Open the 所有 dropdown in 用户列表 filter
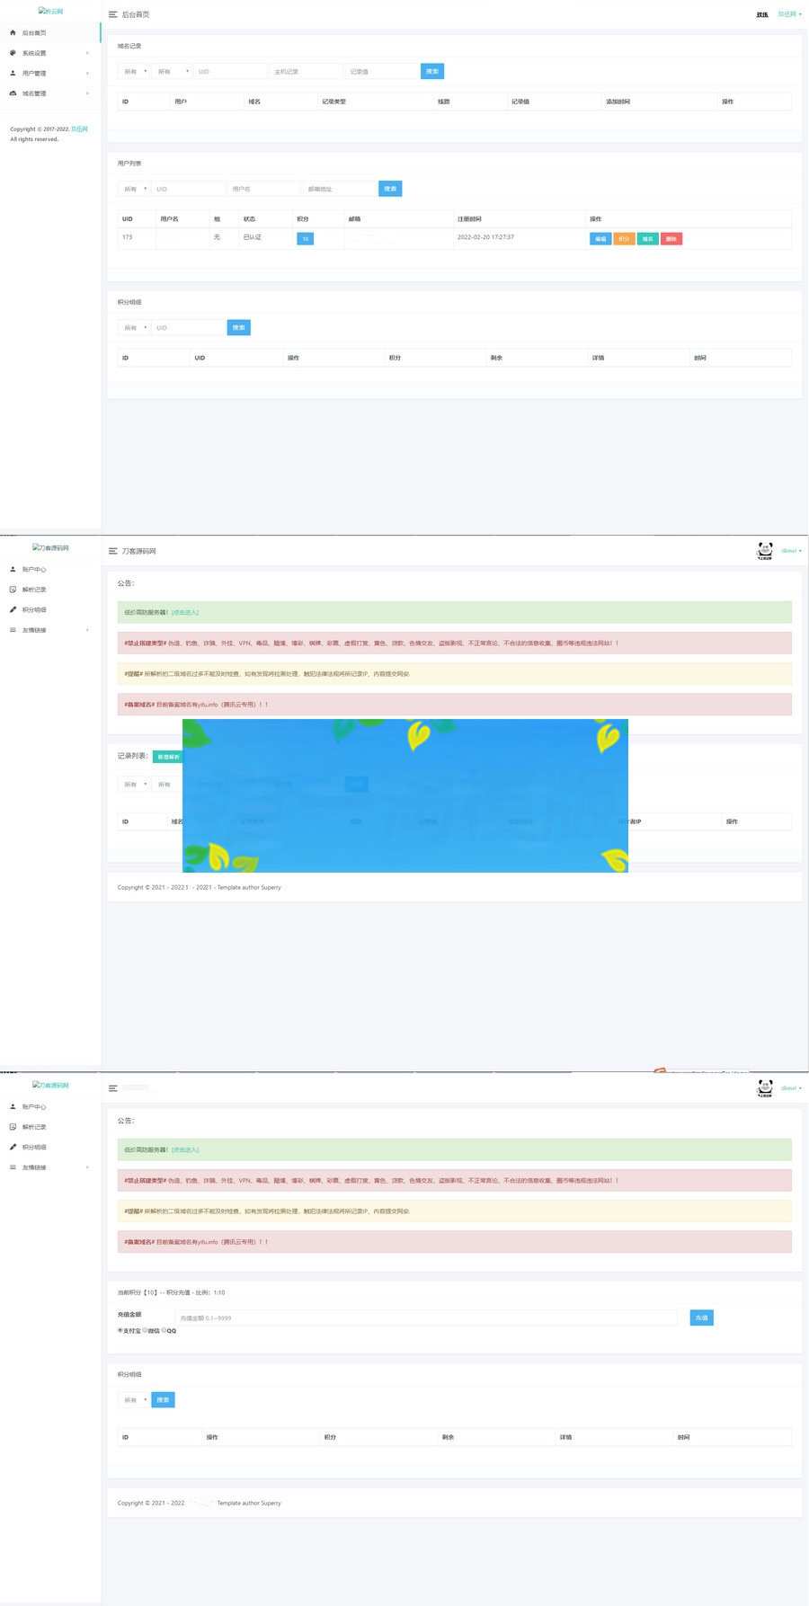This screenshot has width=809, height=1606. click(134, 189)
